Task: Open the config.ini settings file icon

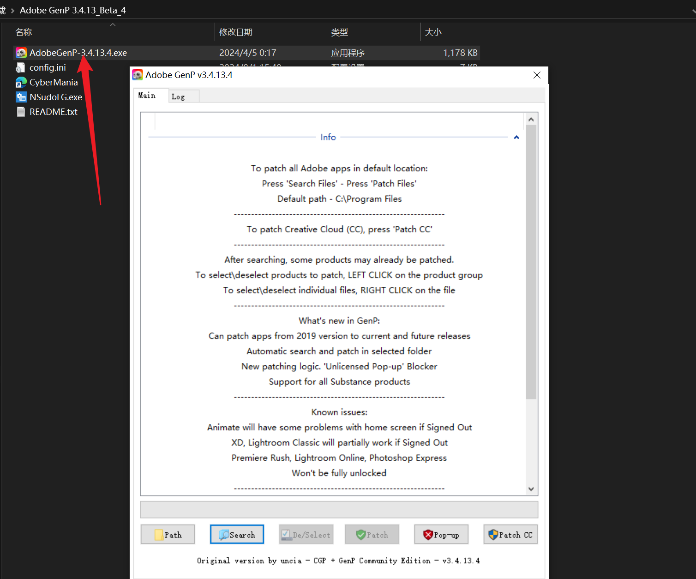Action: [x=21, y=67]
